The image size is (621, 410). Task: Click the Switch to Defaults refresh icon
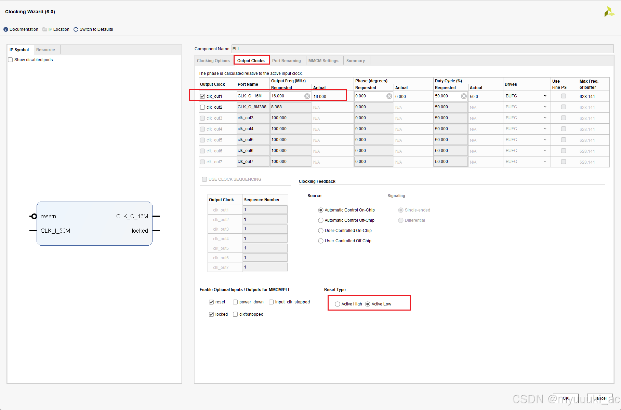coord(76,29)
